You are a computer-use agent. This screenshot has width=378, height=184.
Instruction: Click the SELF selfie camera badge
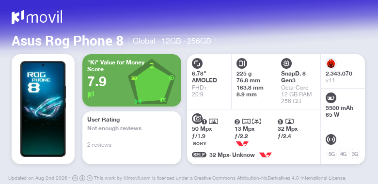(199, 155)
